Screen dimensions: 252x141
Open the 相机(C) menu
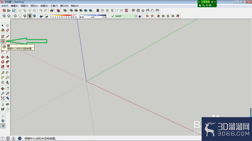pos(34,6)
